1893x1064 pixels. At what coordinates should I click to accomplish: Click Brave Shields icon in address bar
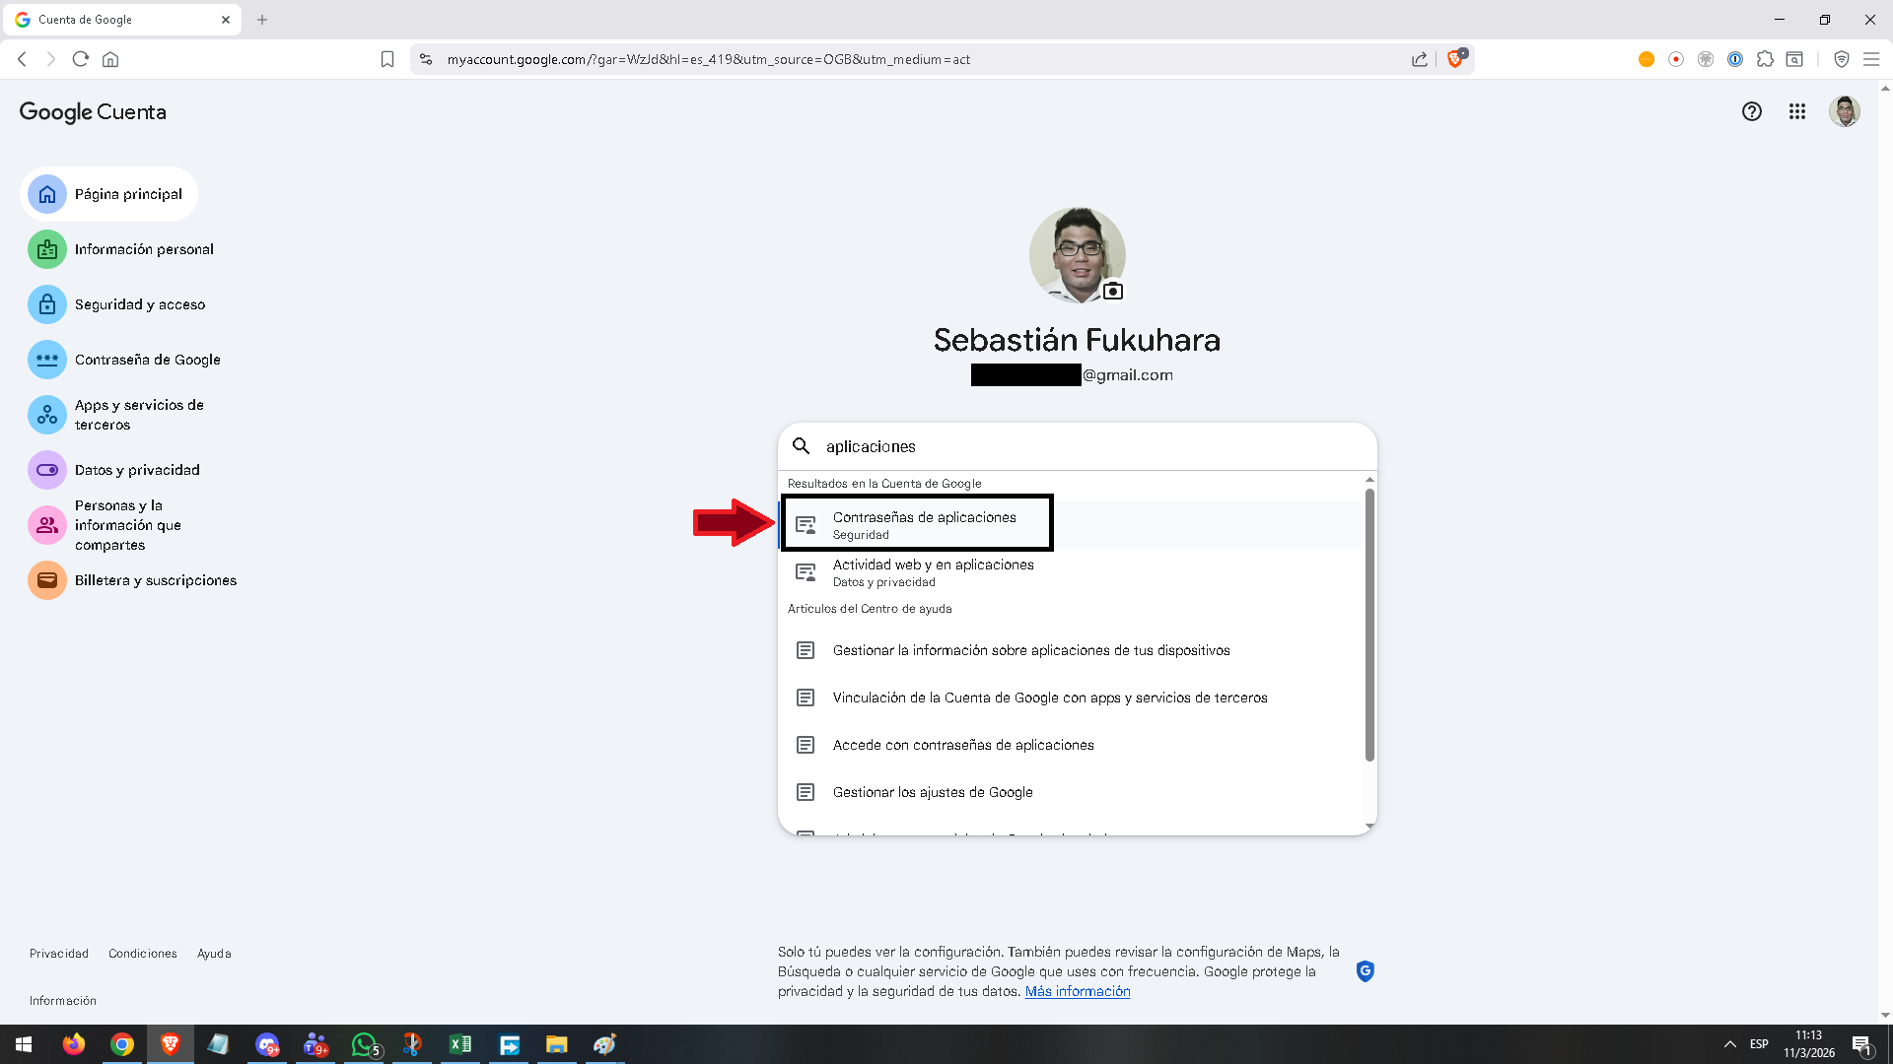[x=1455, y=59]
